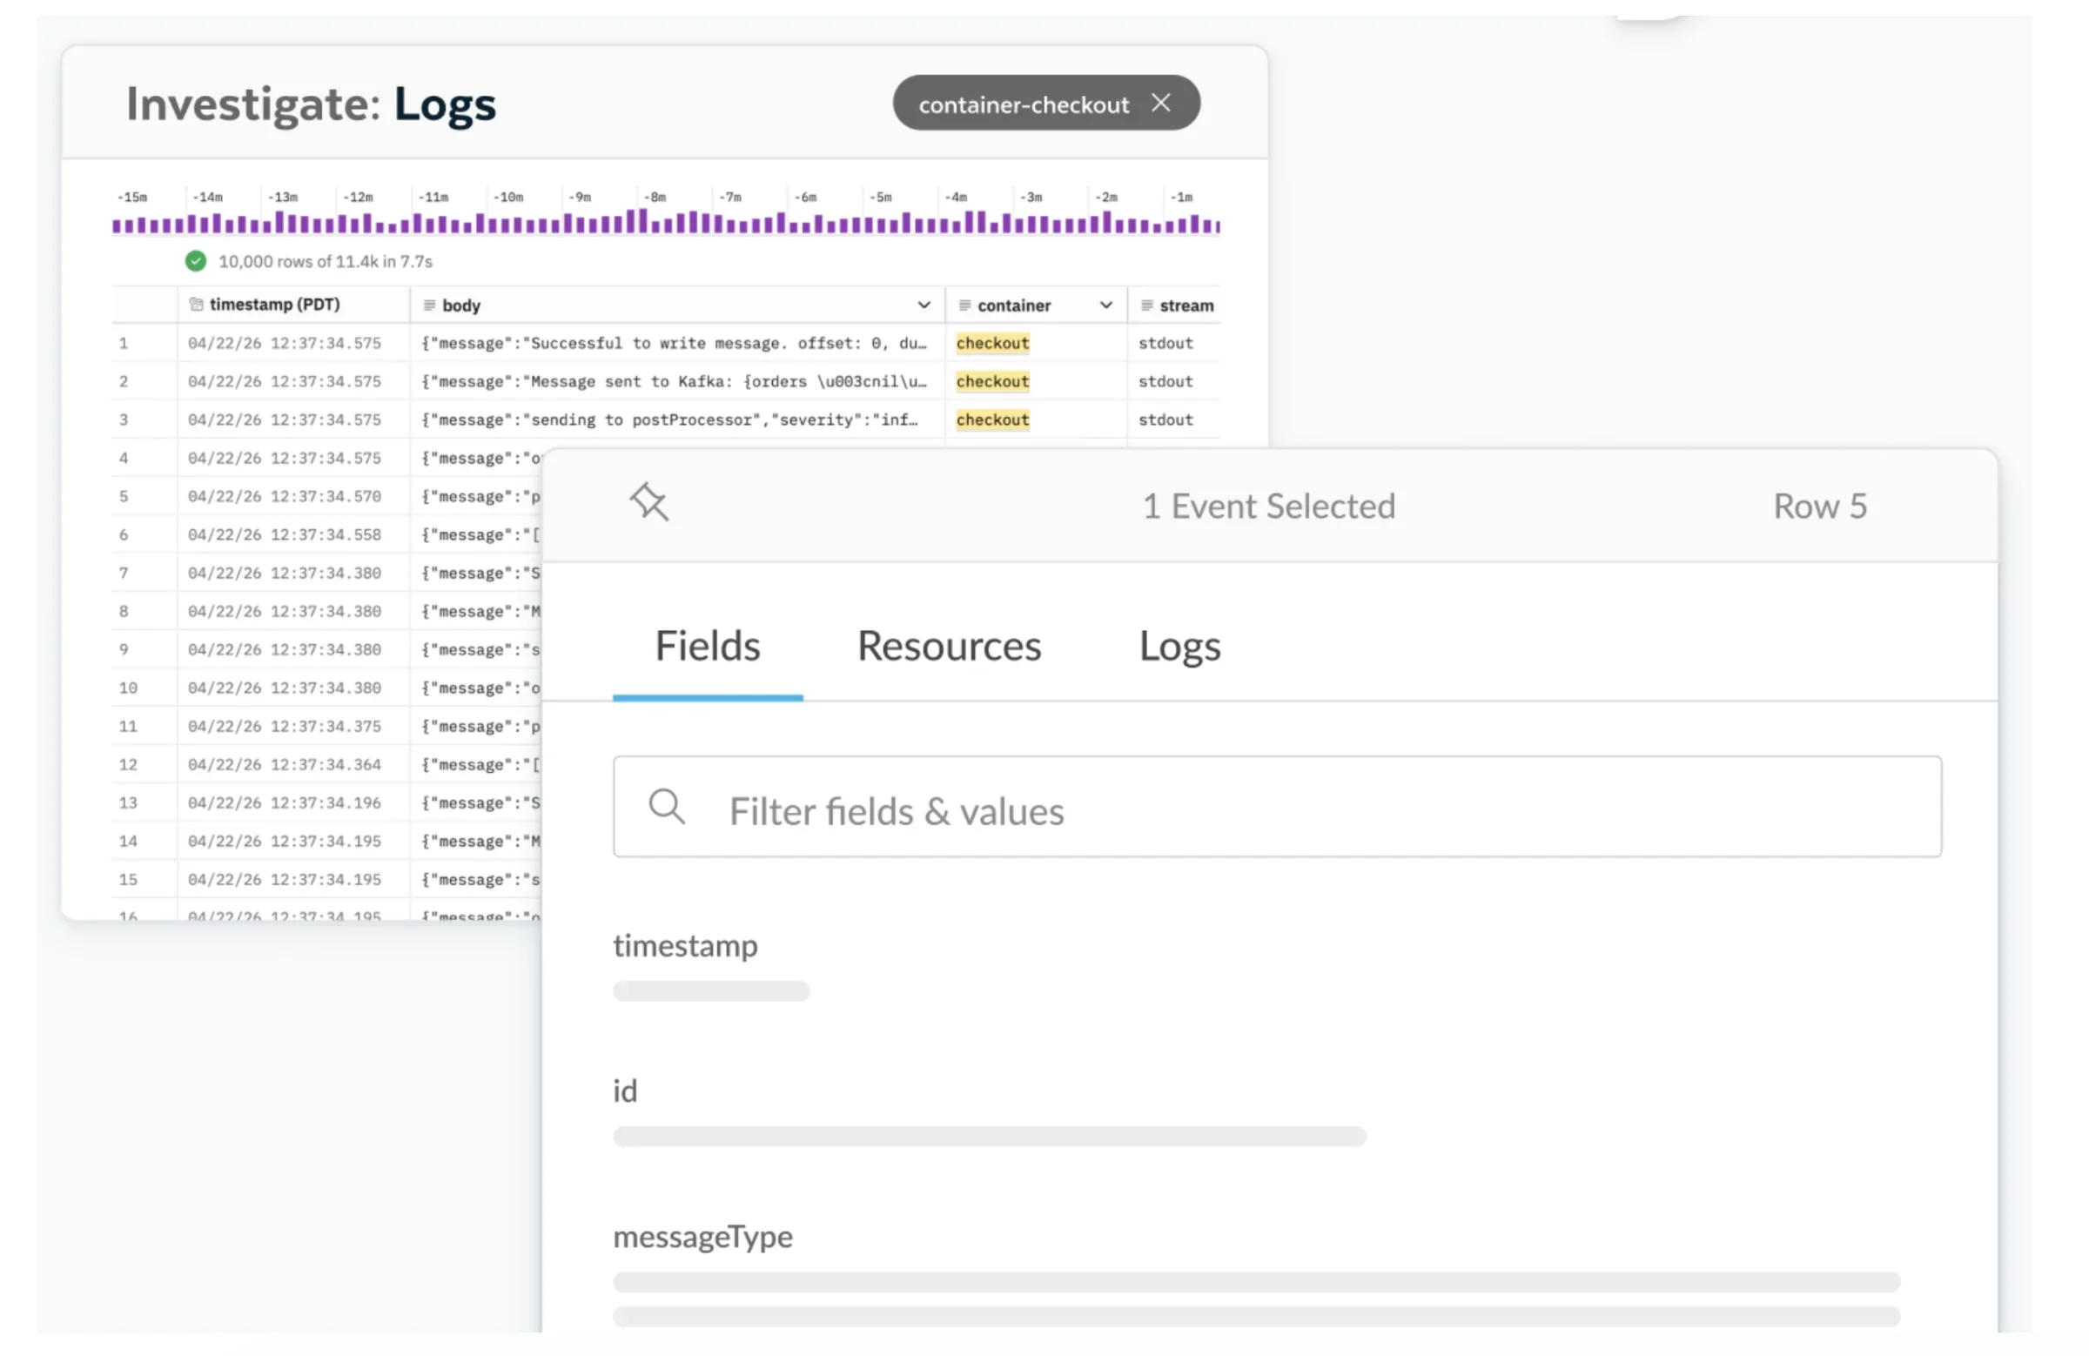Click the 10,000 rows of 11.4k status text

coord(327,263)
